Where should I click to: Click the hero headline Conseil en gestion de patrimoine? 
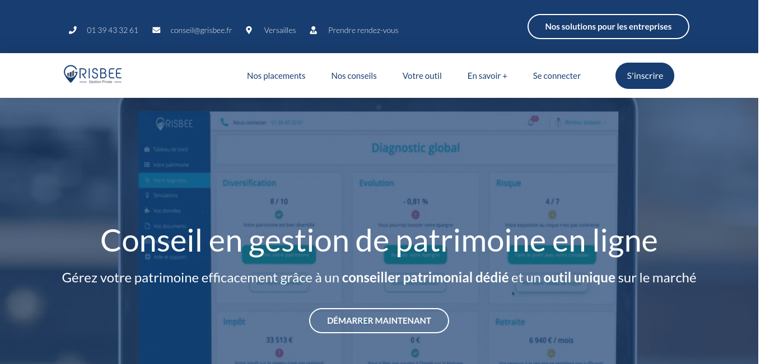click(379, 240)
